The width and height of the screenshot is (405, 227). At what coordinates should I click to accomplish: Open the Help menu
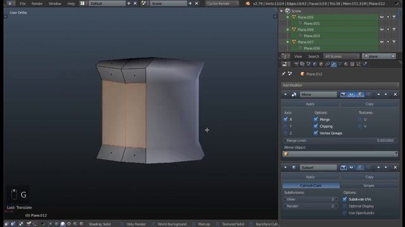(x=71, y=4)
